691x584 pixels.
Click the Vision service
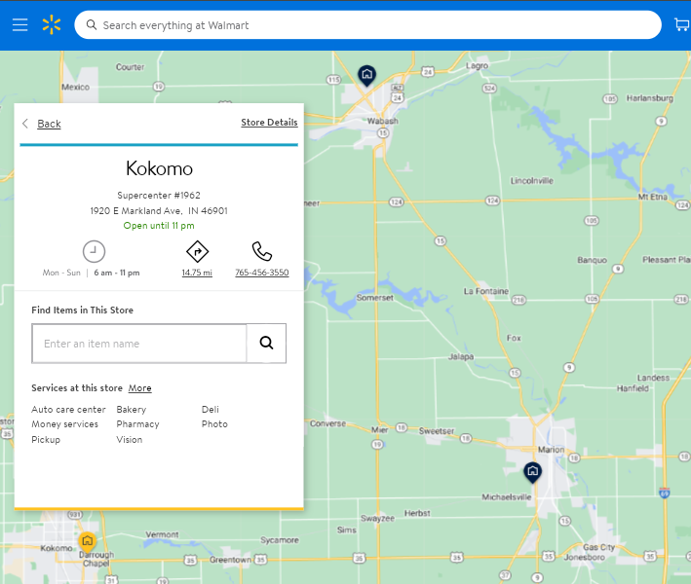129,440
